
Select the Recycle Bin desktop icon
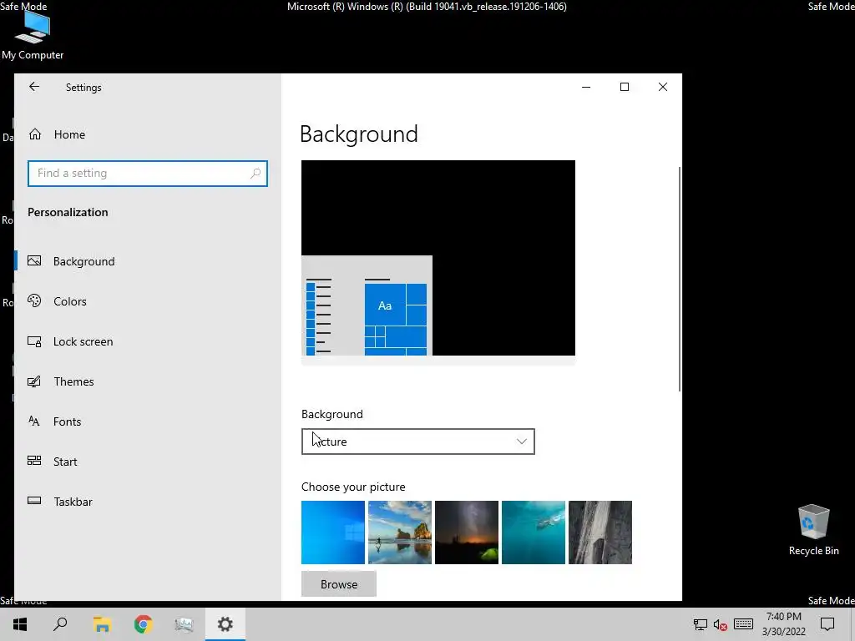click(813, 530)
